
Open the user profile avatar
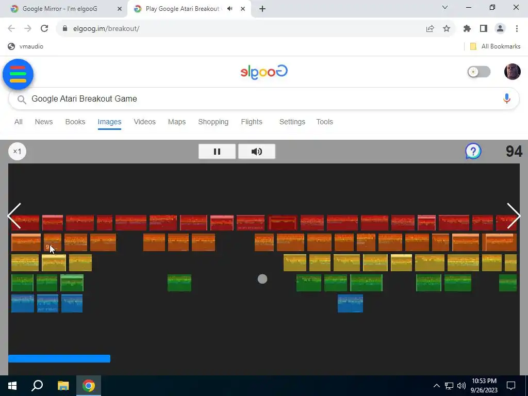(512, 72)
